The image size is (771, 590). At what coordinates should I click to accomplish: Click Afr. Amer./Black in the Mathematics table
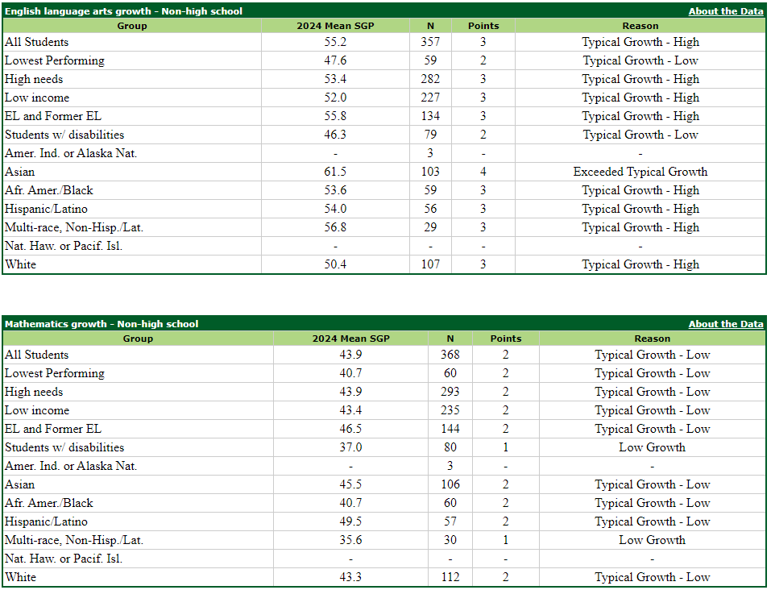(x=48, y=503)
